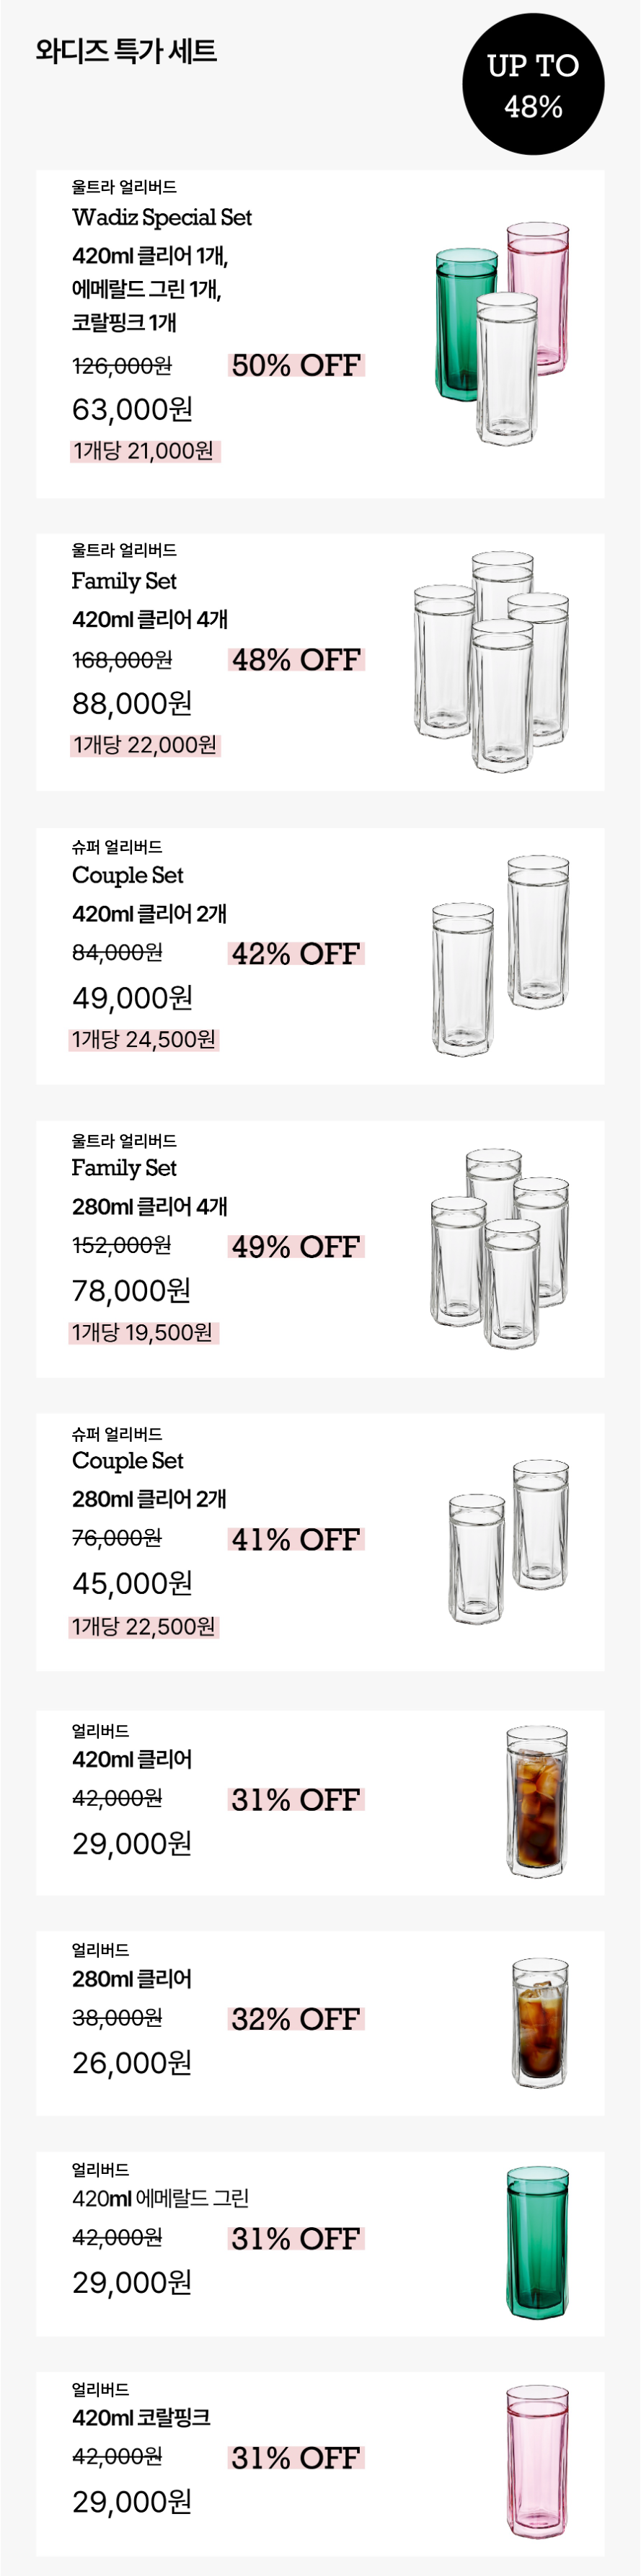Click the "와디즈 특가 세트" heading
Image resolution: width=641 pixels, height=2576 pixels.
point(126,51)
